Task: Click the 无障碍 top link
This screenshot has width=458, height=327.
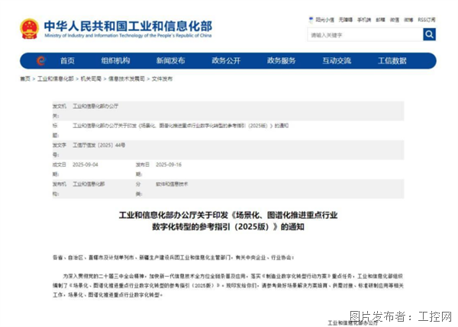Action: pyautogui.click(x=346, y=20)
